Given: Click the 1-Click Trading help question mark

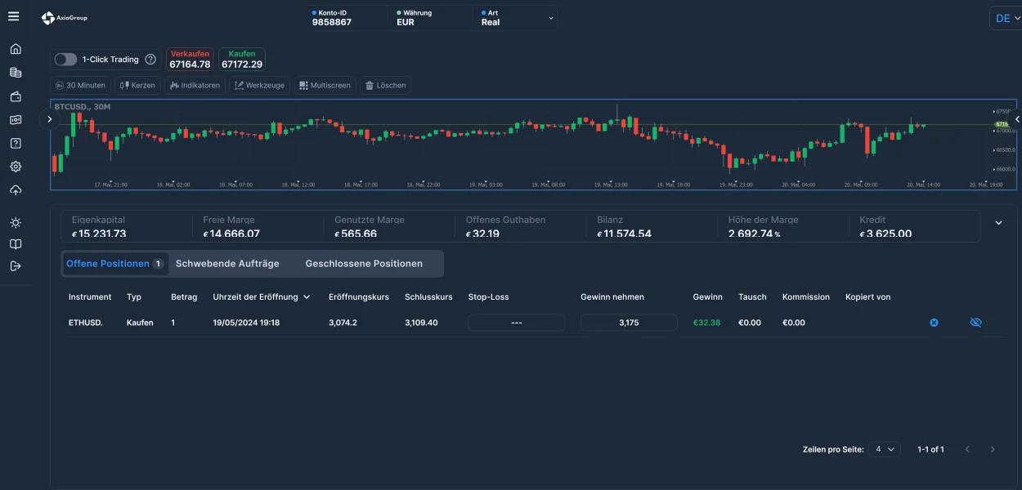Looking at the screenshot, I should pyautogui.click(x=150, y=60).
